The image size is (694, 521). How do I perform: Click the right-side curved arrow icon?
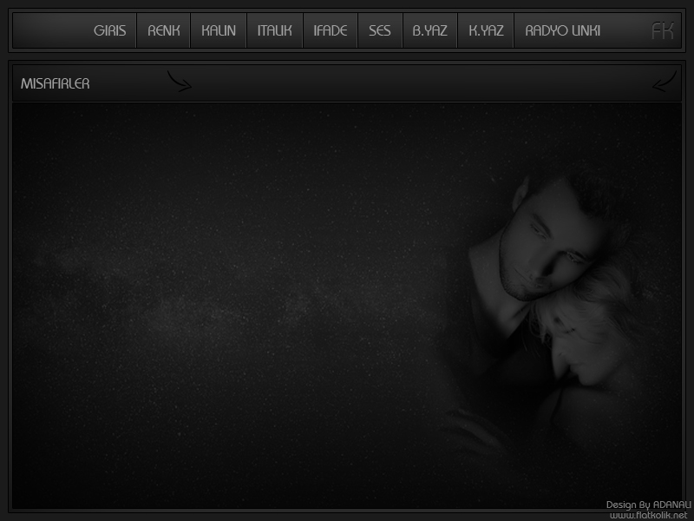coord(665,82)
